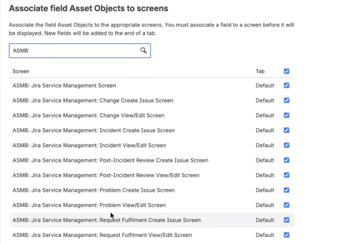Image resolution: width=342 pixels, height=244 pixels.
Task: Click Default tab value for Request Fulfilment View/Edit Screen
Action: (265, 235)
